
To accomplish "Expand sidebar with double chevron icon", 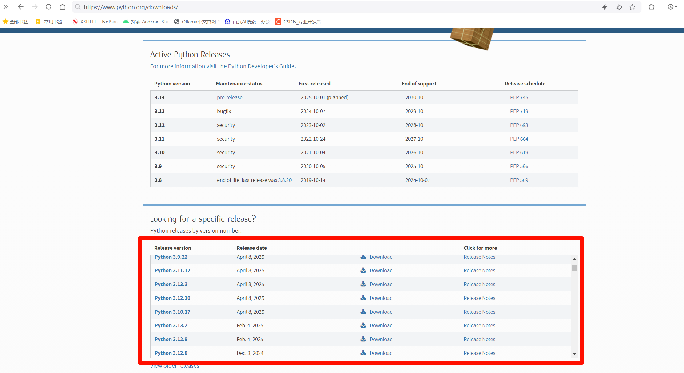I will [x=6, y=7].
